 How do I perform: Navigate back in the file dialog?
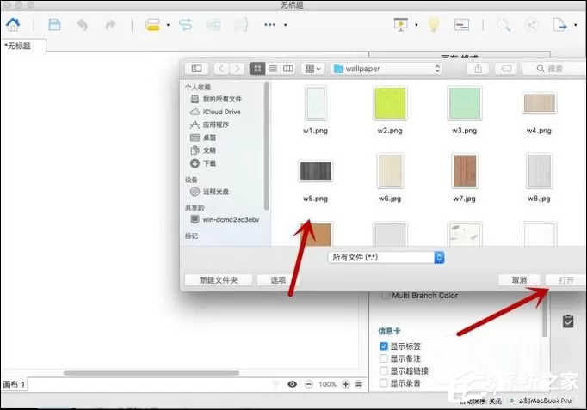pyautogui.click(x=221, y=69)
